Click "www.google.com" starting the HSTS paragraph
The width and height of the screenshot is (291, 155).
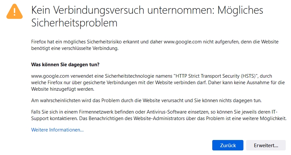click(x=48, y=76)
